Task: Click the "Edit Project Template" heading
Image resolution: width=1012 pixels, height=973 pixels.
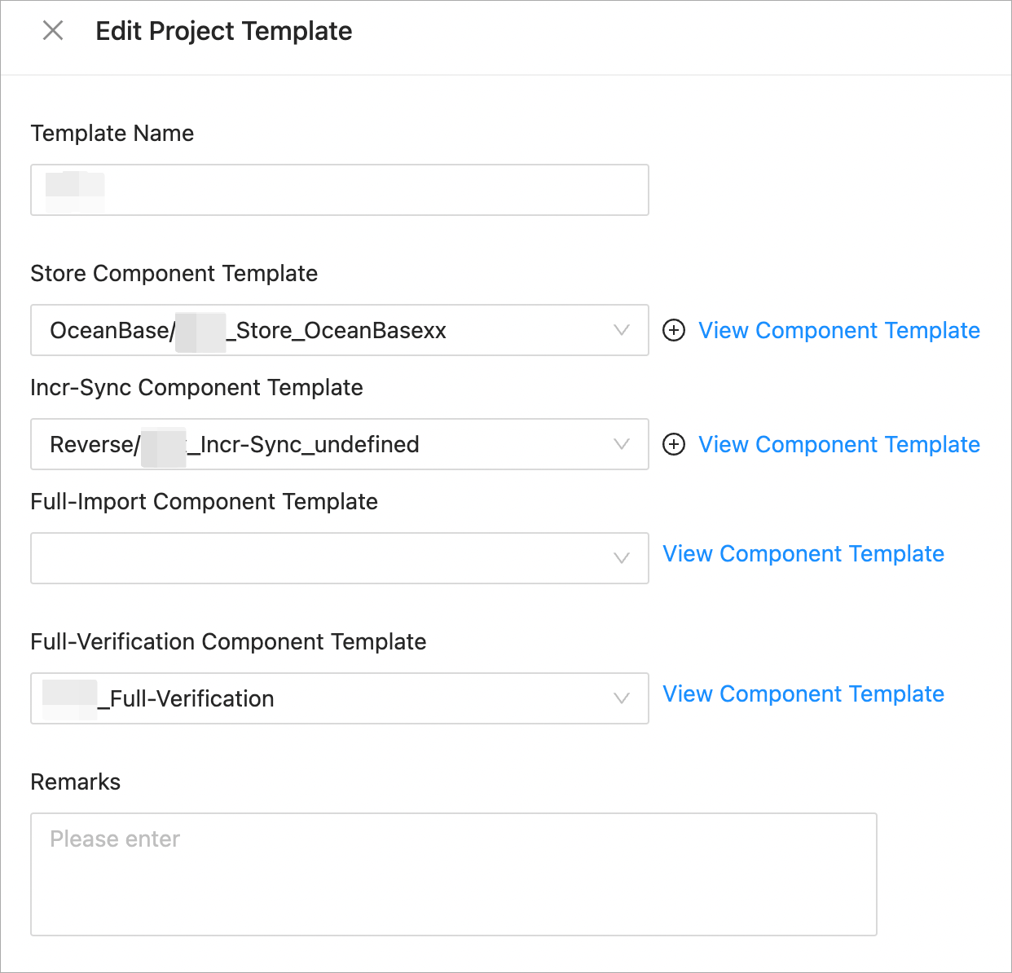Action: (224, 31)
